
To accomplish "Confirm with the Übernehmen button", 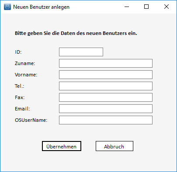I will [62, 146].
